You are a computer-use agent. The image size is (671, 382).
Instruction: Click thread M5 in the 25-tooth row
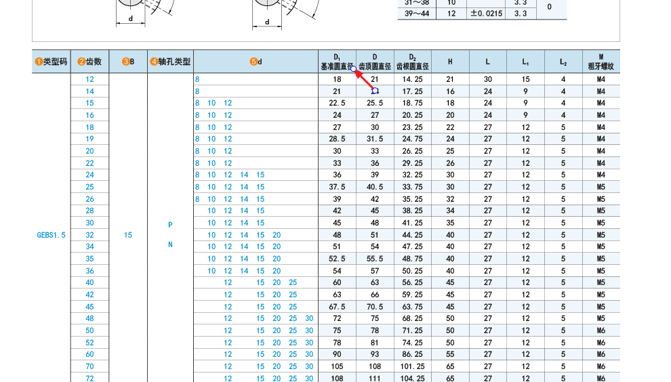[x=601, y=187]
